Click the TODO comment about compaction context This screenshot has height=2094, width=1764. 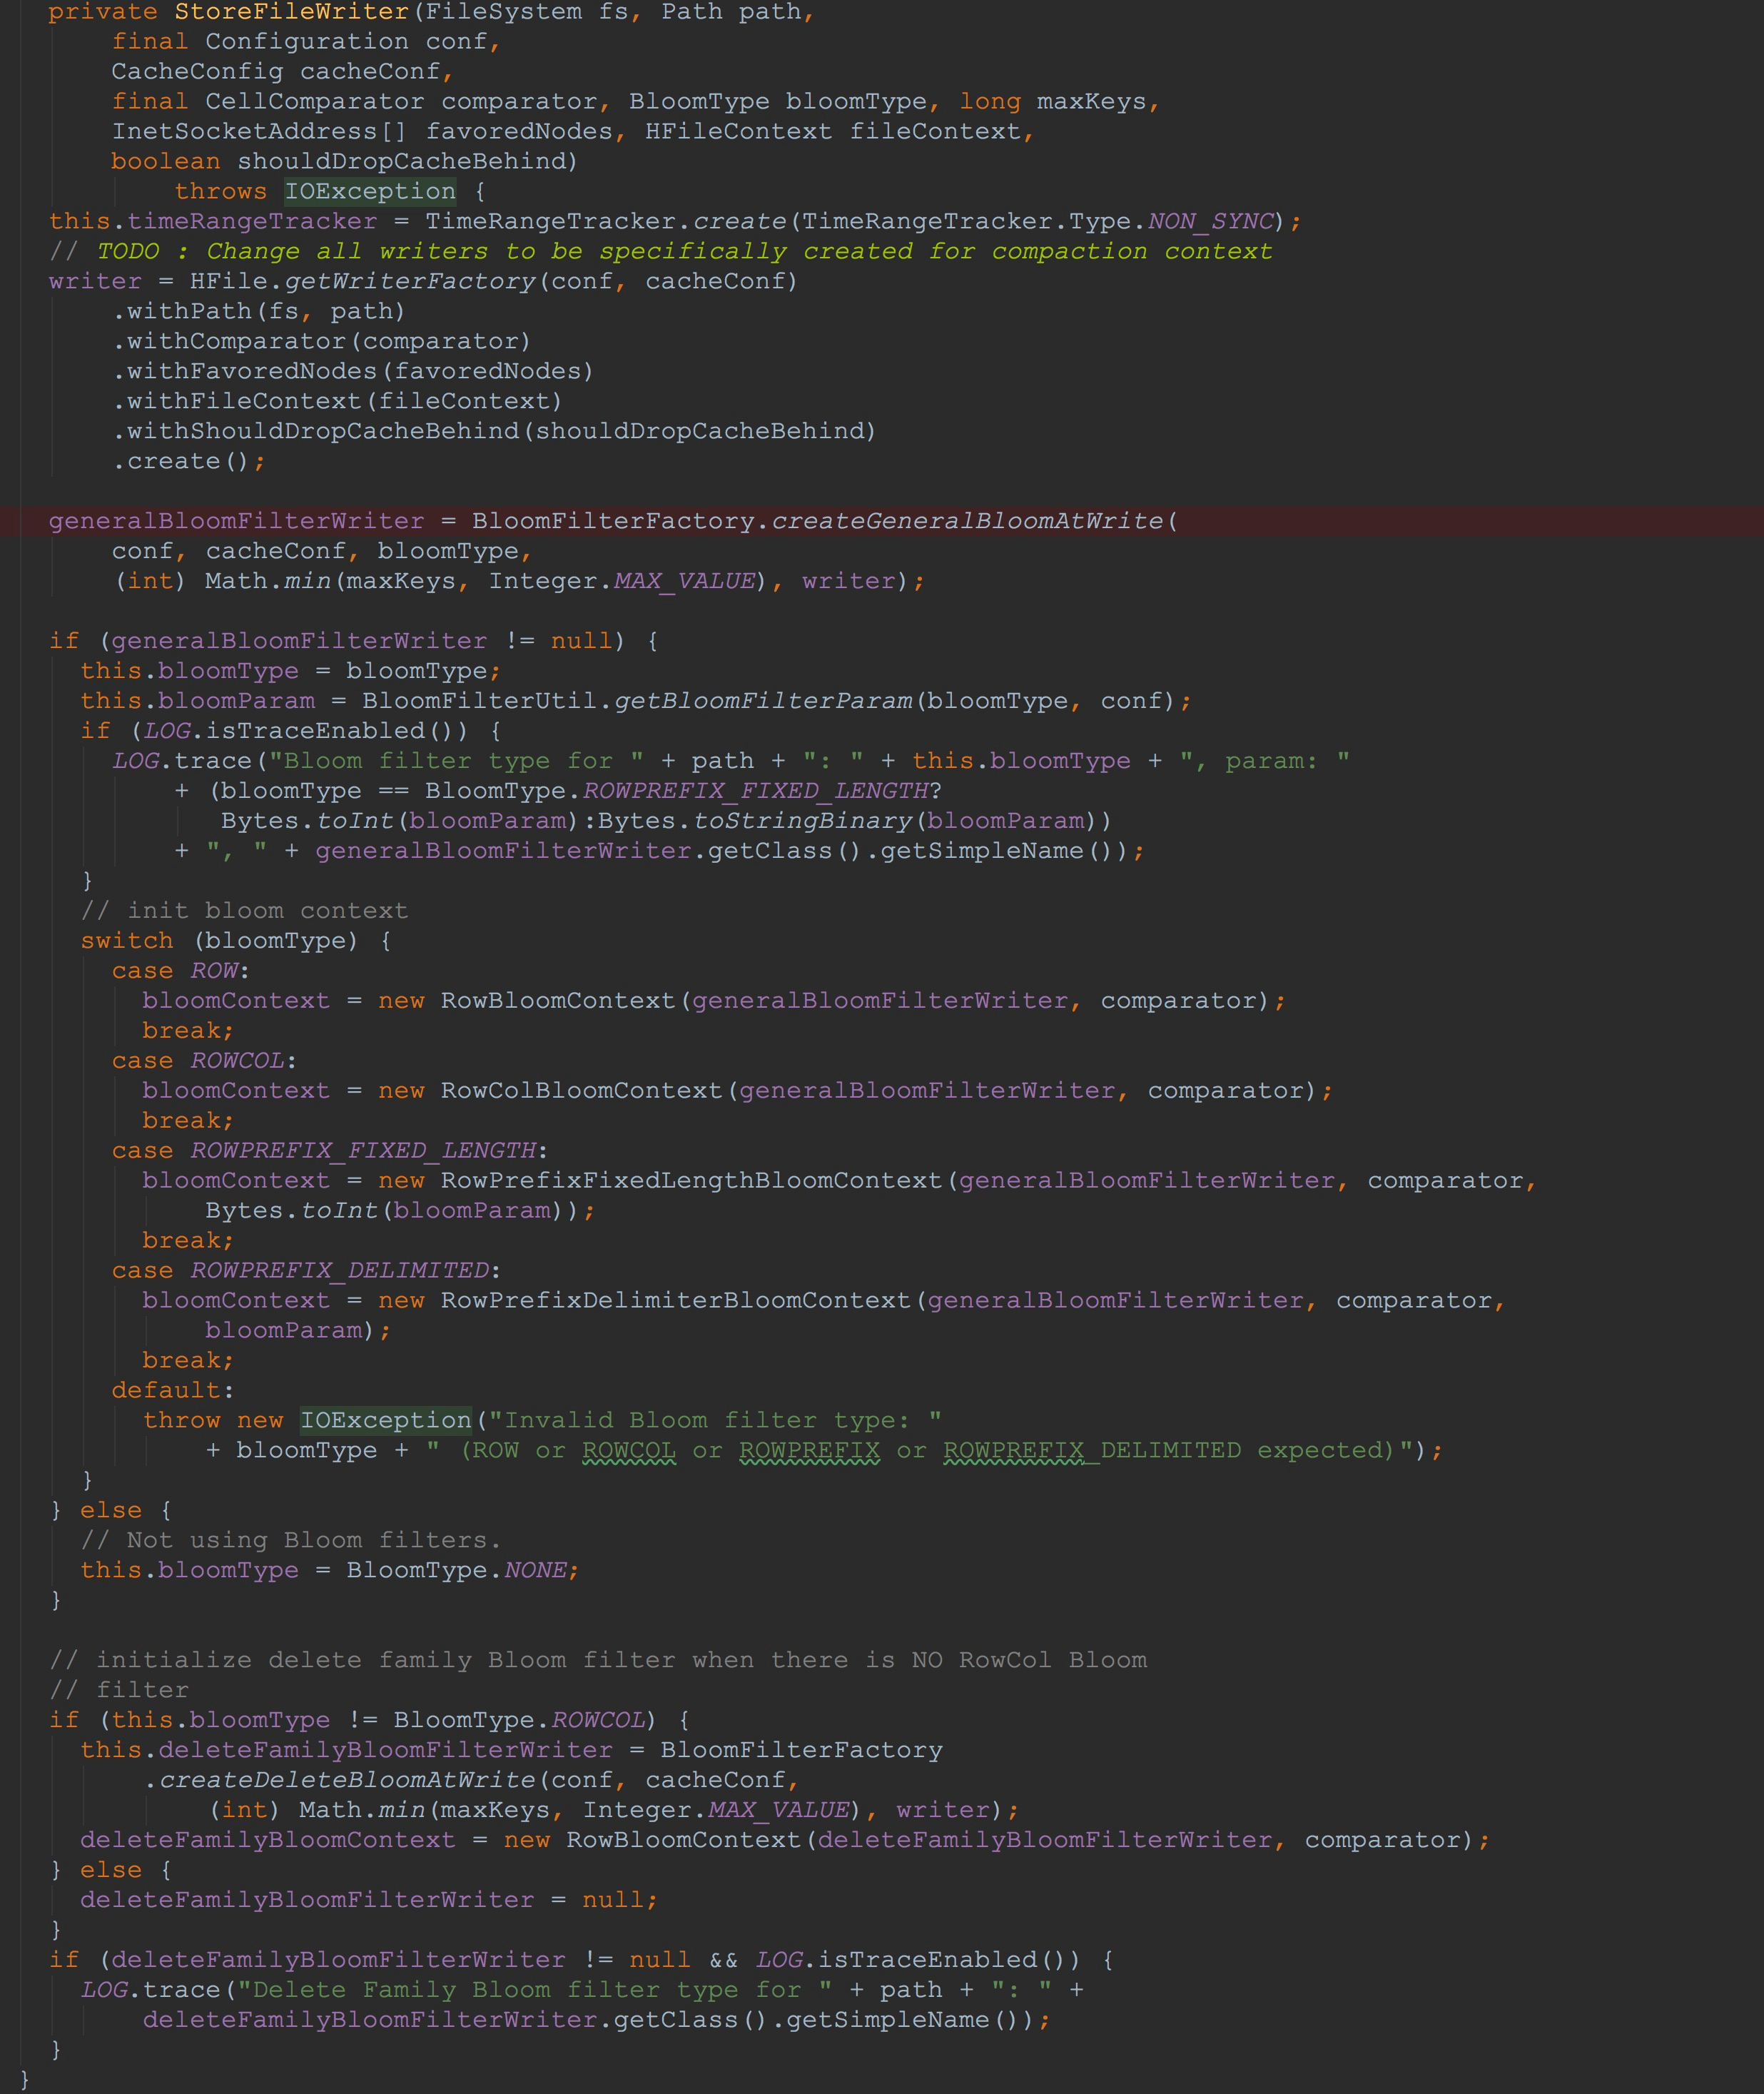[x=661, y=251]
